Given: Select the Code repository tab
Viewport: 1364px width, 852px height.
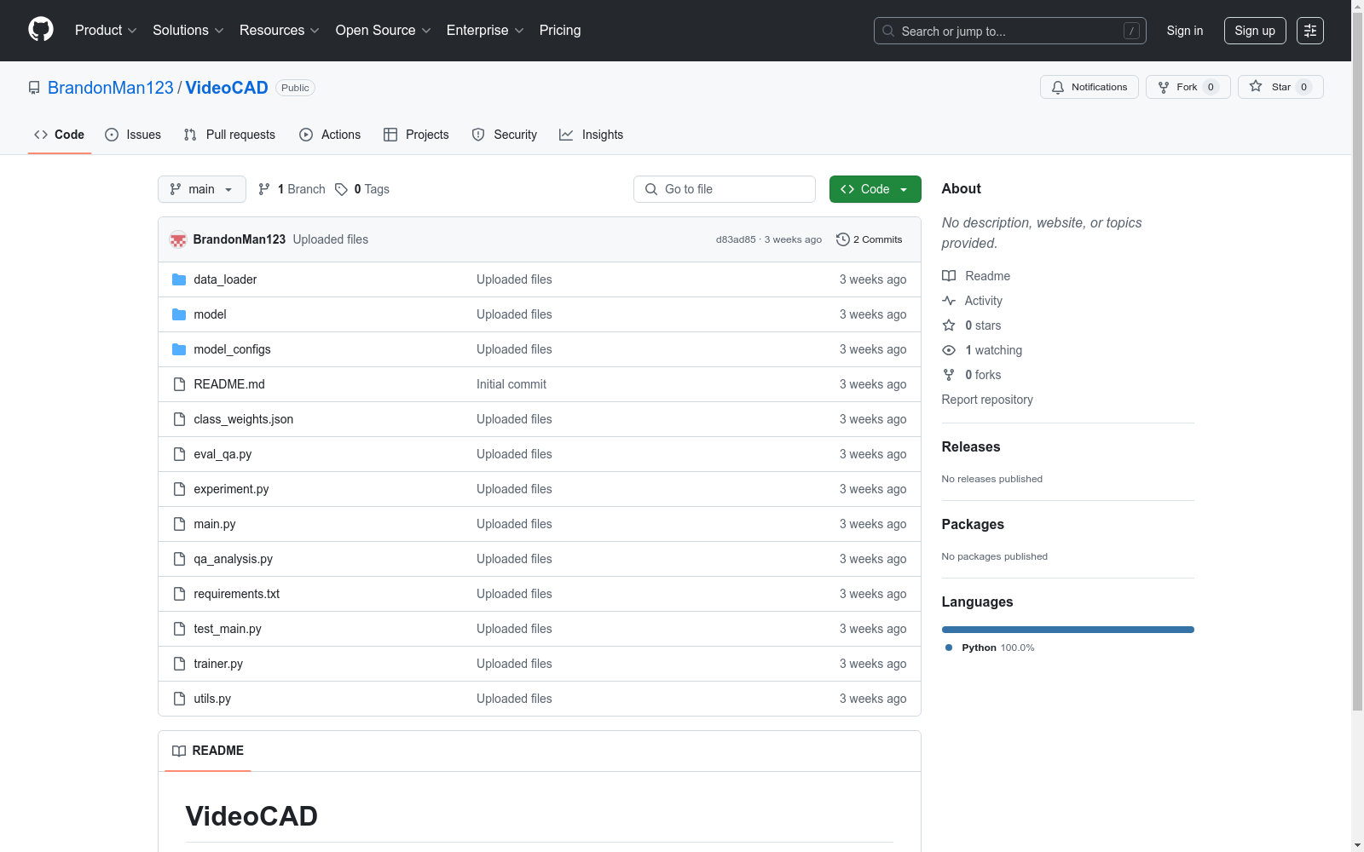Looking at the screenshot, I should (x=59, y=135).
